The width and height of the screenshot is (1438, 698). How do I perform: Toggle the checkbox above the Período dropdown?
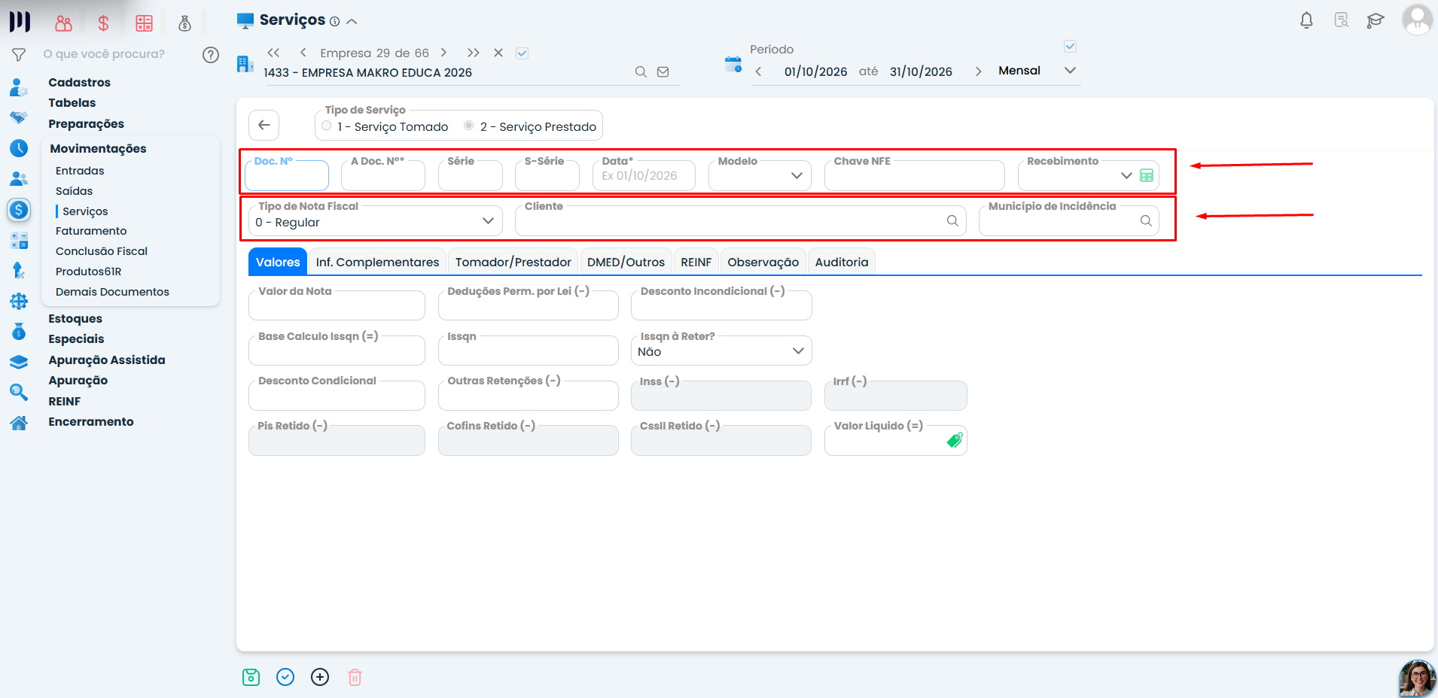1070,47
